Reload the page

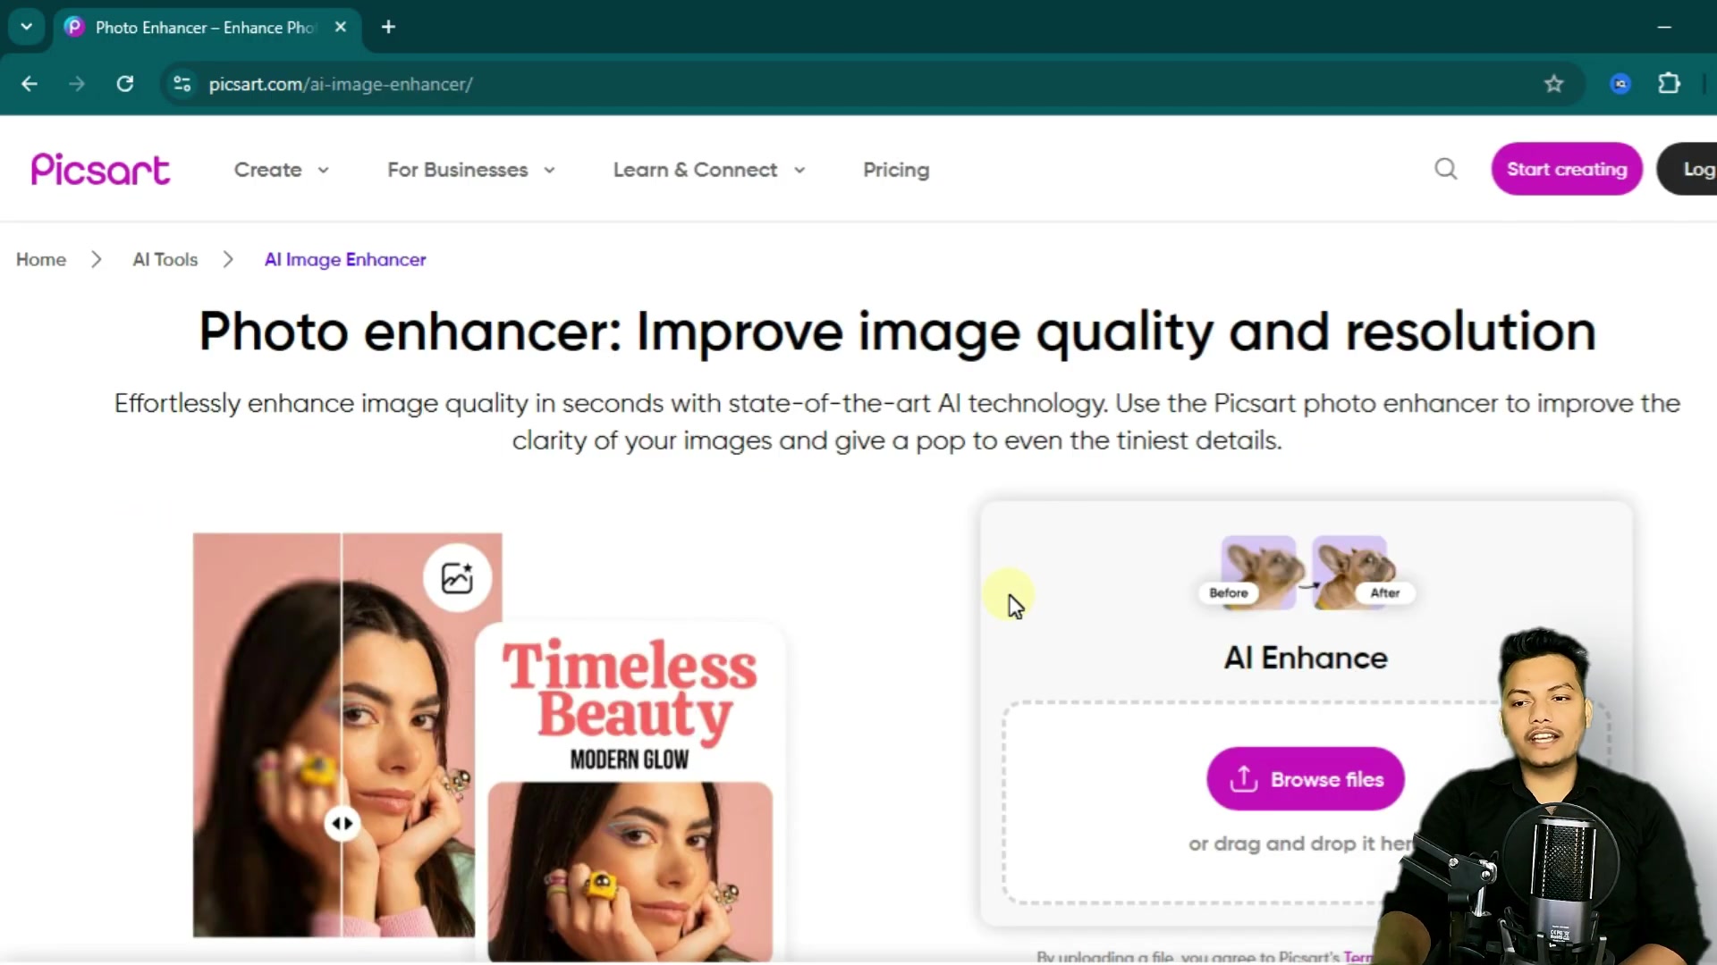point(125,84)
